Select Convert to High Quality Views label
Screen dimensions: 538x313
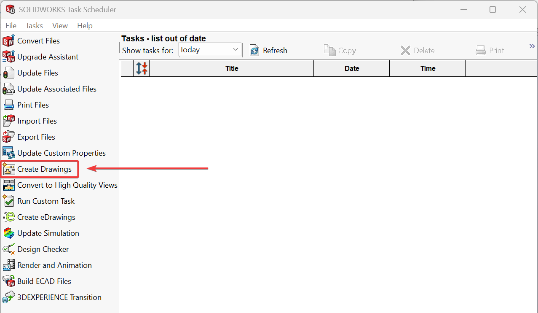67,185
